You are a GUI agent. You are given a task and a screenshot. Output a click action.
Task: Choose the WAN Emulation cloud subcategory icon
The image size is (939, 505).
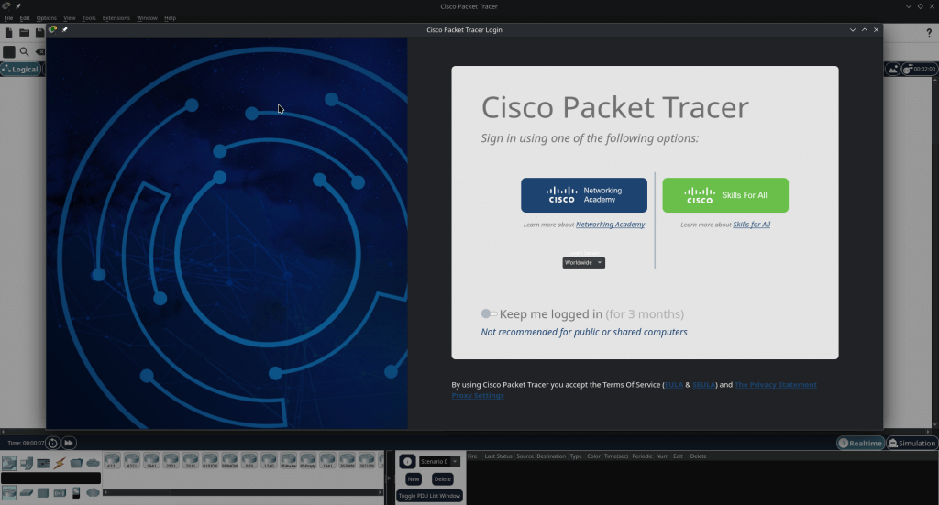pos(93,492)
